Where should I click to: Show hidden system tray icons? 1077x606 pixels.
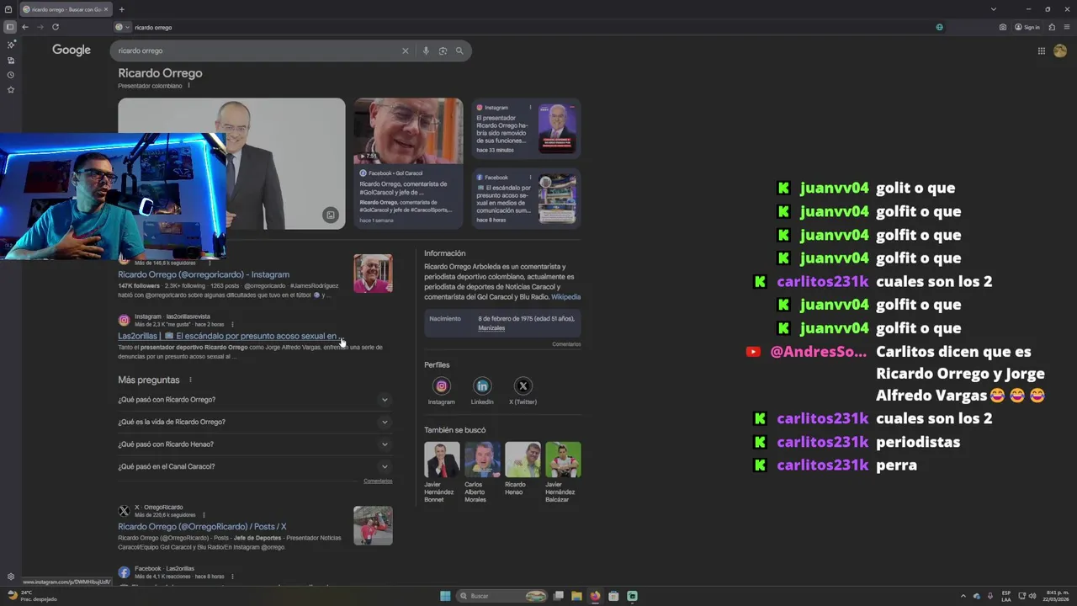coord(963,596)
